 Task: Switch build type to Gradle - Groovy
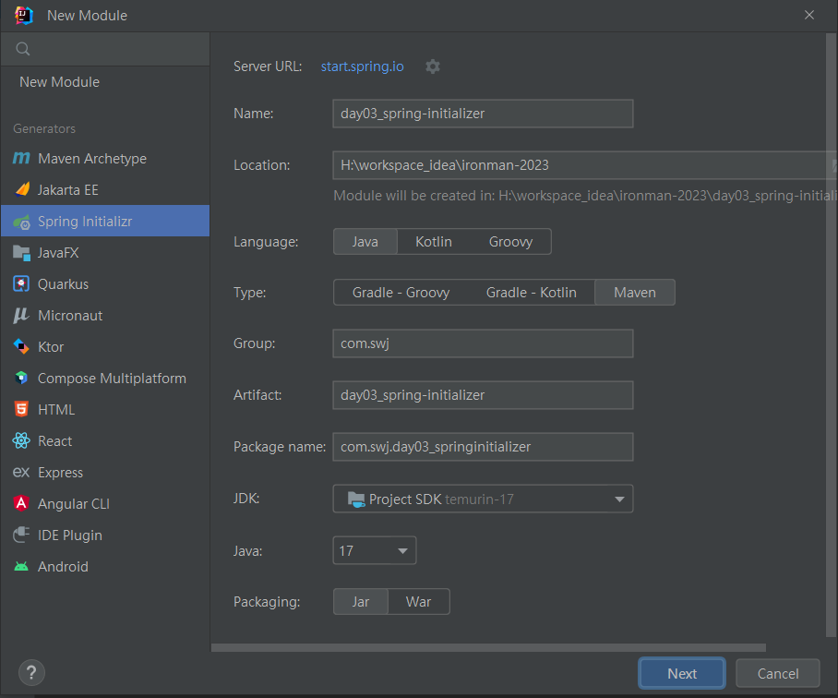tap(401, 293)
